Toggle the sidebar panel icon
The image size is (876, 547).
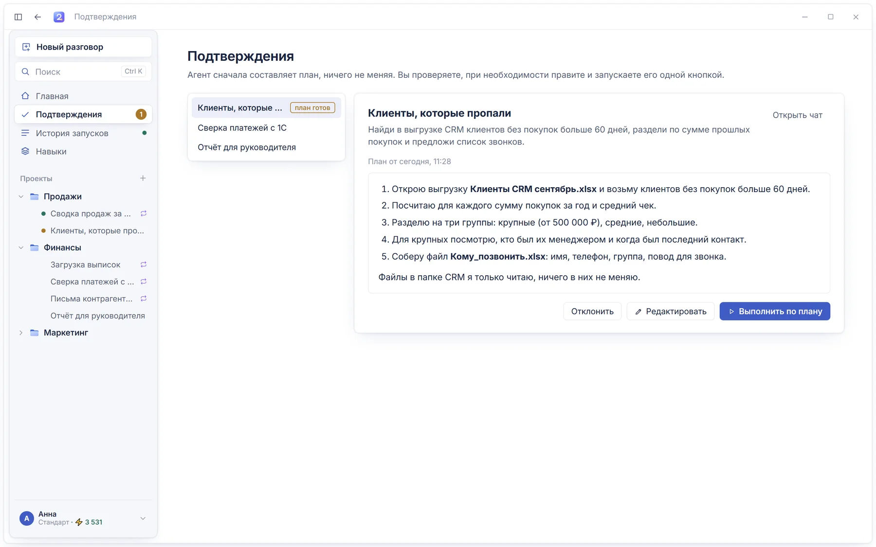pos(18,17)
